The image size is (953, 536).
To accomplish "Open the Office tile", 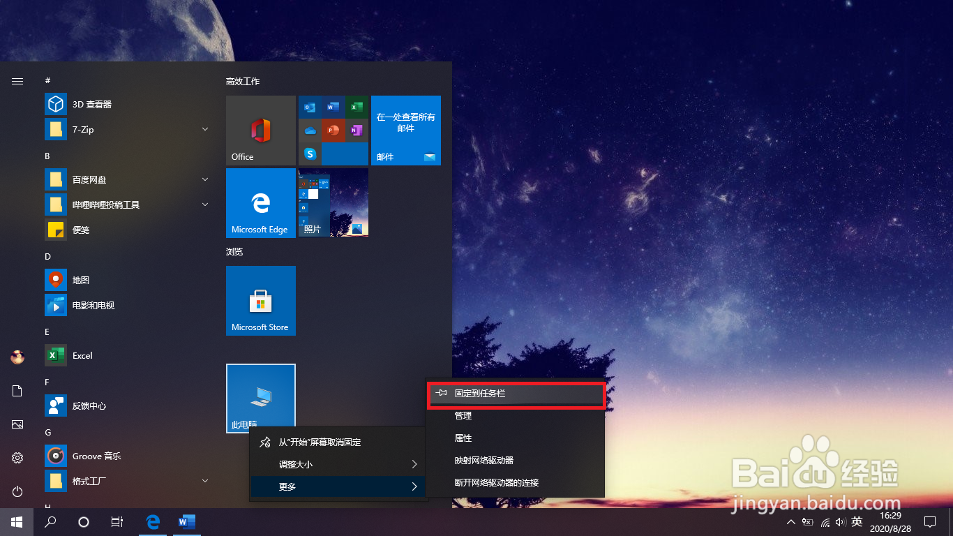I will pyautogui.click(x=261, y=131).
